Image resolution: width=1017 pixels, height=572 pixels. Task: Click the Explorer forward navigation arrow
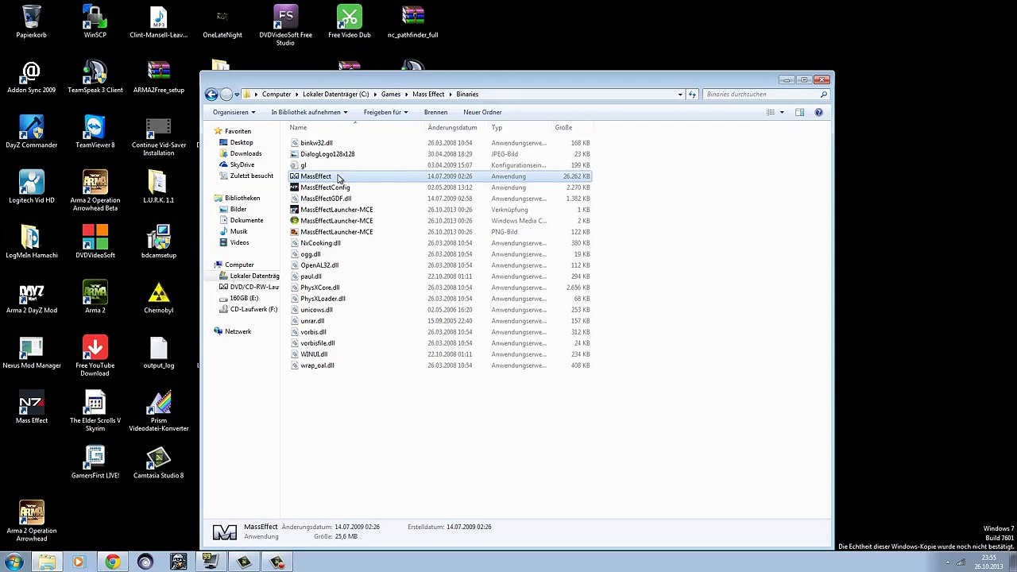[226, 95]
